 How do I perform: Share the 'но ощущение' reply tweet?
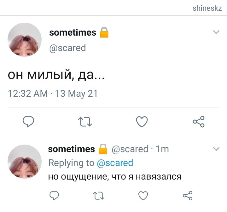[x=188, y=196]
